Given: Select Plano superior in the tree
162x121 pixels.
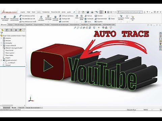Looking at the screenshot, I should (8, 53).
